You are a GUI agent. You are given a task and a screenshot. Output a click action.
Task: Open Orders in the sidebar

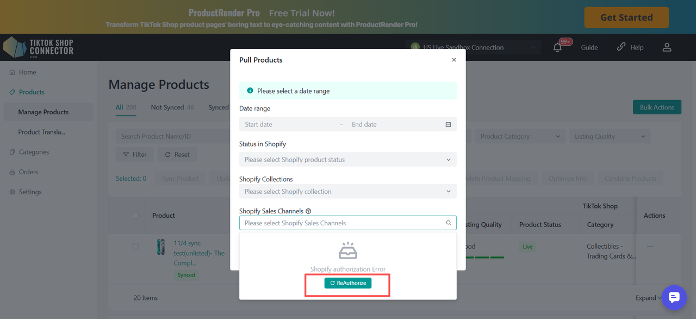(28, 172)
